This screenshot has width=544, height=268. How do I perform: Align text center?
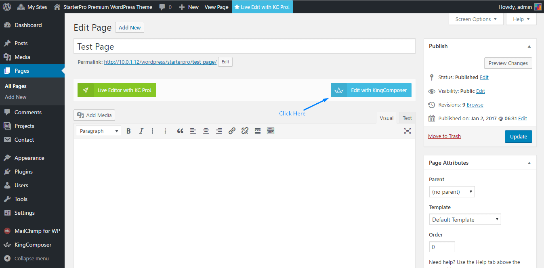pos(206,131)
